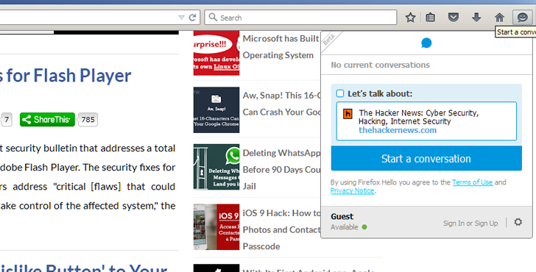
Task: Click "No current conversations" text
Action: coord(380,65)
